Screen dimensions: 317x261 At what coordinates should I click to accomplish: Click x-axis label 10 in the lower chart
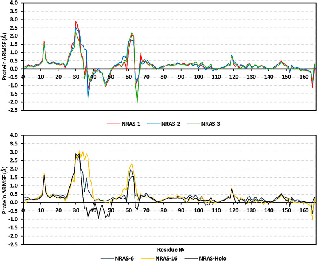click(41, 210)
